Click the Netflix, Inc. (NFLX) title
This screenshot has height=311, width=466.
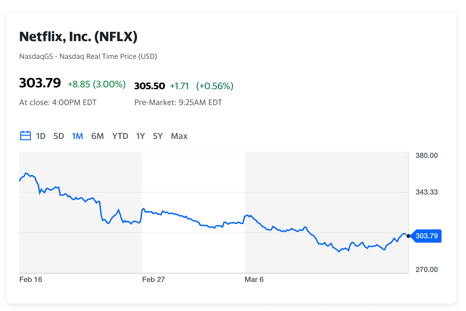[x=78, y=37]
